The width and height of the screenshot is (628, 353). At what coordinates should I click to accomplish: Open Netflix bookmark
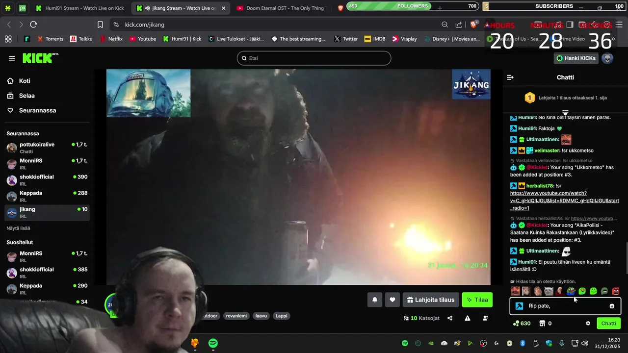111,39
